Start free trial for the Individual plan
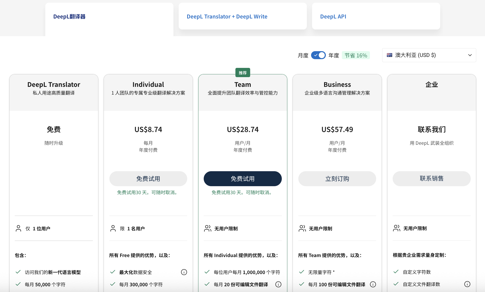 [148, 179]
